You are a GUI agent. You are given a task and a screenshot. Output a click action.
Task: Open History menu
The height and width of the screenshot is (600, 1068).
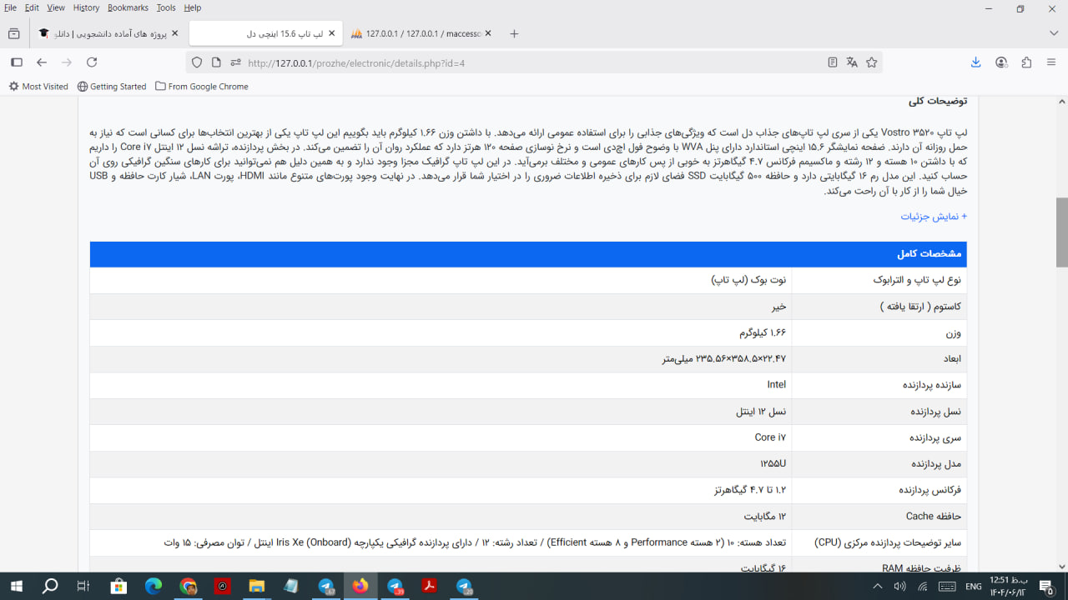pyautogui.click(x=86, y=7)
